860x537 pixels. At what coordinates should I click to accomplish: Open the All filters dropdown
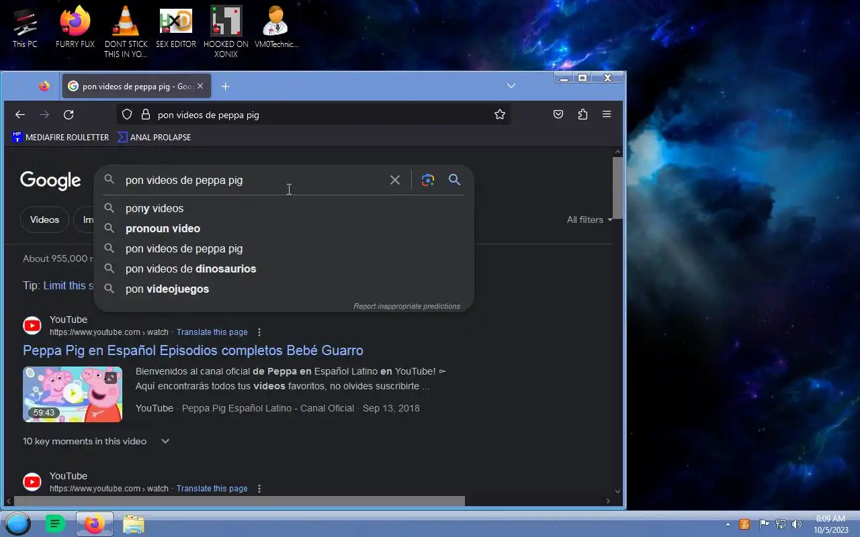589,219
